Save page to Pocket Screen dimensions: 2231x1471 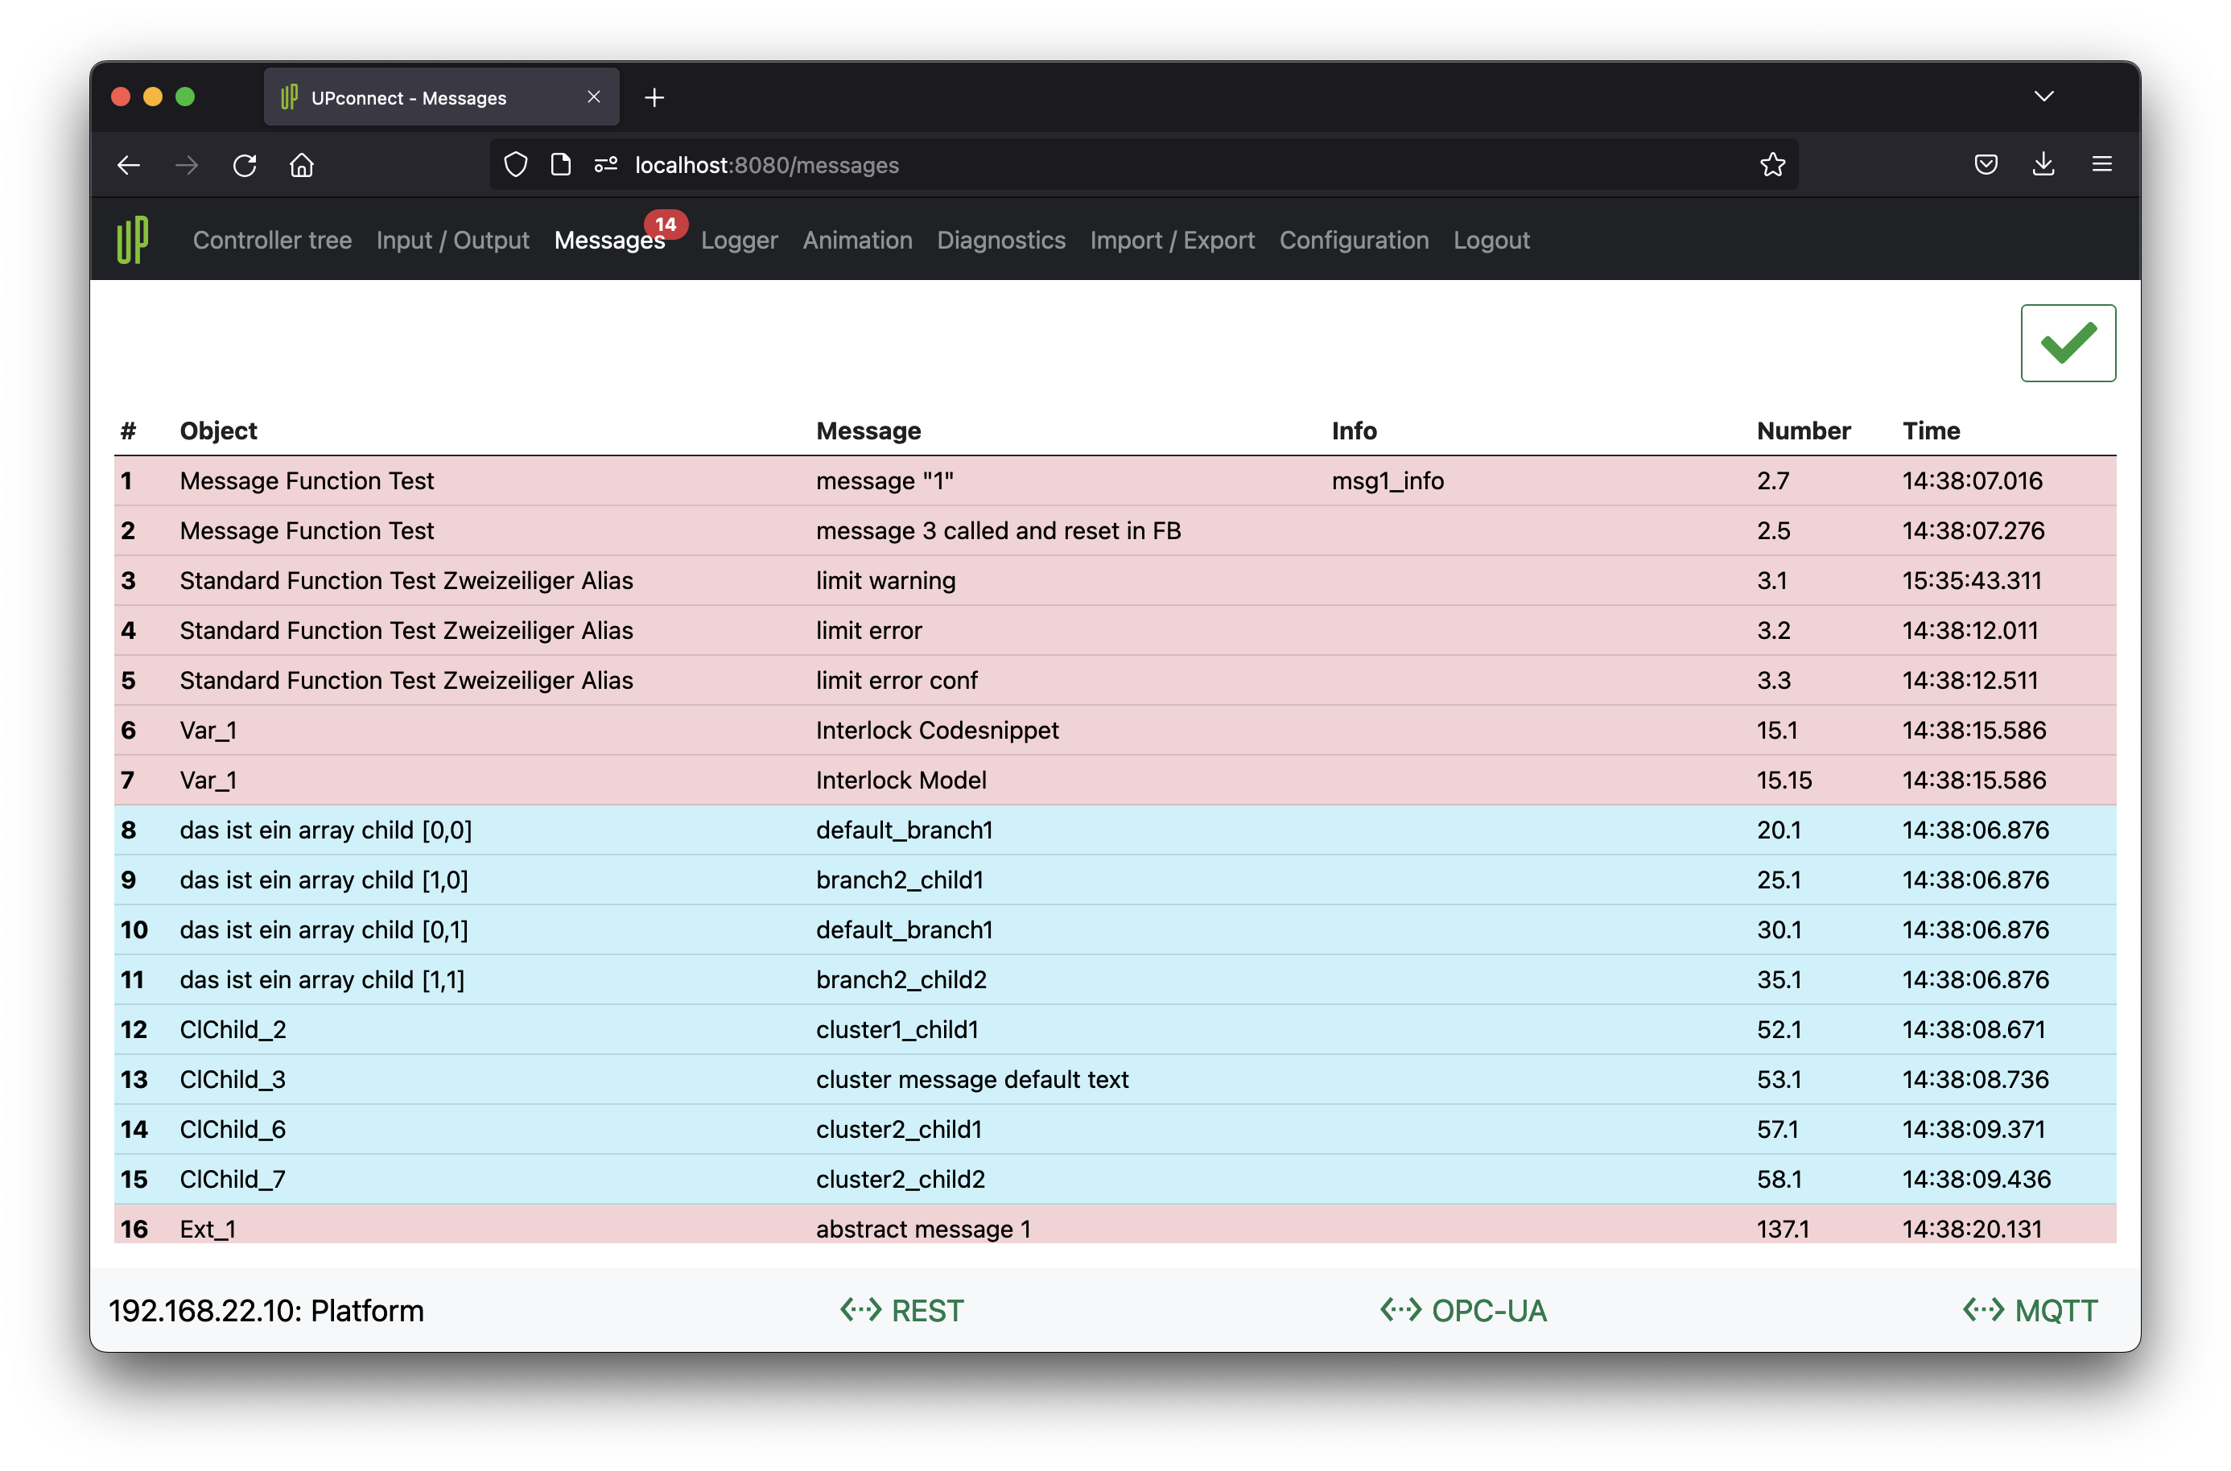click(1986, 165)
